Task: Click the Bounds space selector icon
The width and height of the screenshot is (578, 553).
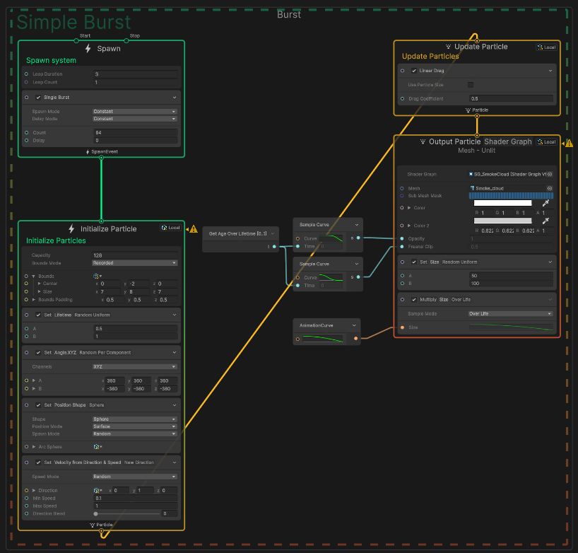Action: 96,276
